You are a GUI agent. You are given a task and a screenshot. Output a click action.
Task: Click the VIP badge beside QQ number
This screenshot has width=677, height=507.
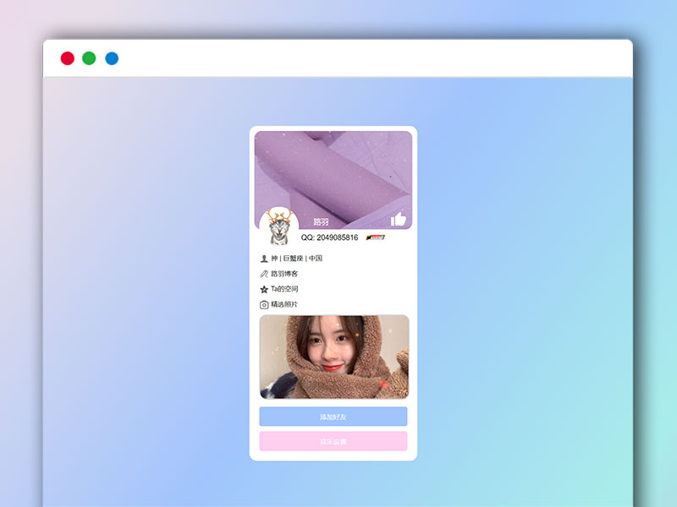coord(376,237)
